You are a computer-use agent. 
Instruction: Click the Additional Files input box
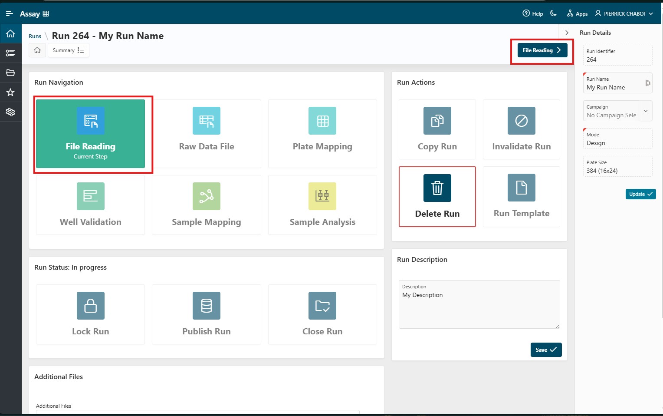198,412
